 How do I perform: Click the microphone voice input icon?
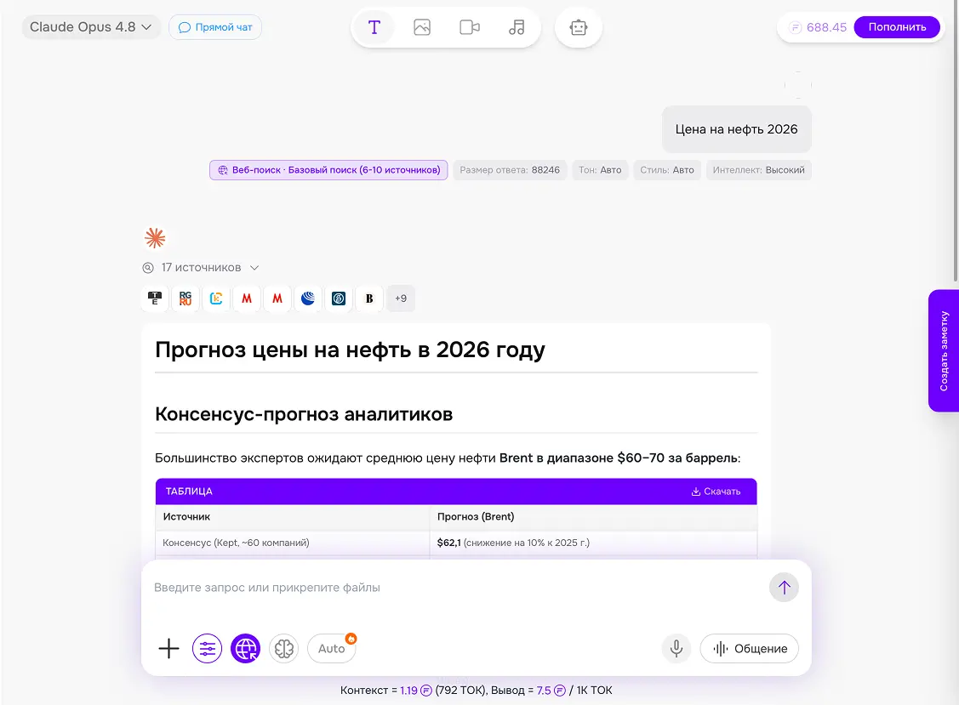pos(676,649)
